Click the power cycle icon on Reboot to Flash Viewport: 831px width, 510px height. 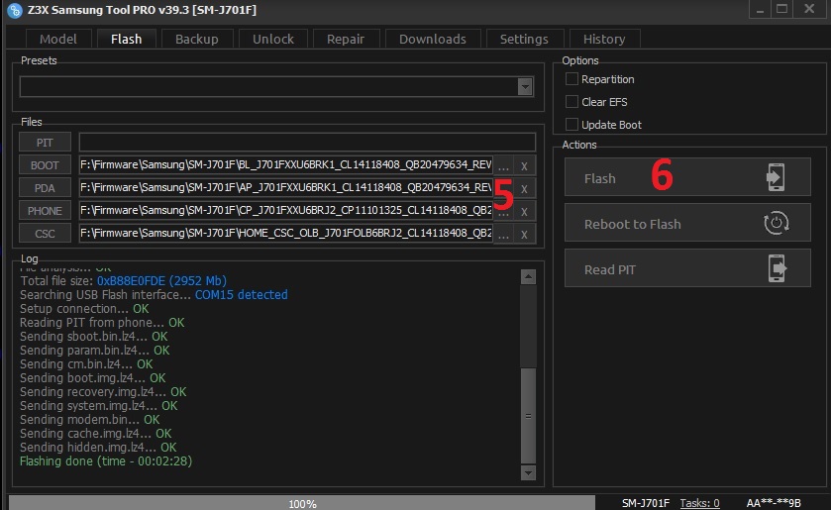click(x=777, y=223)
